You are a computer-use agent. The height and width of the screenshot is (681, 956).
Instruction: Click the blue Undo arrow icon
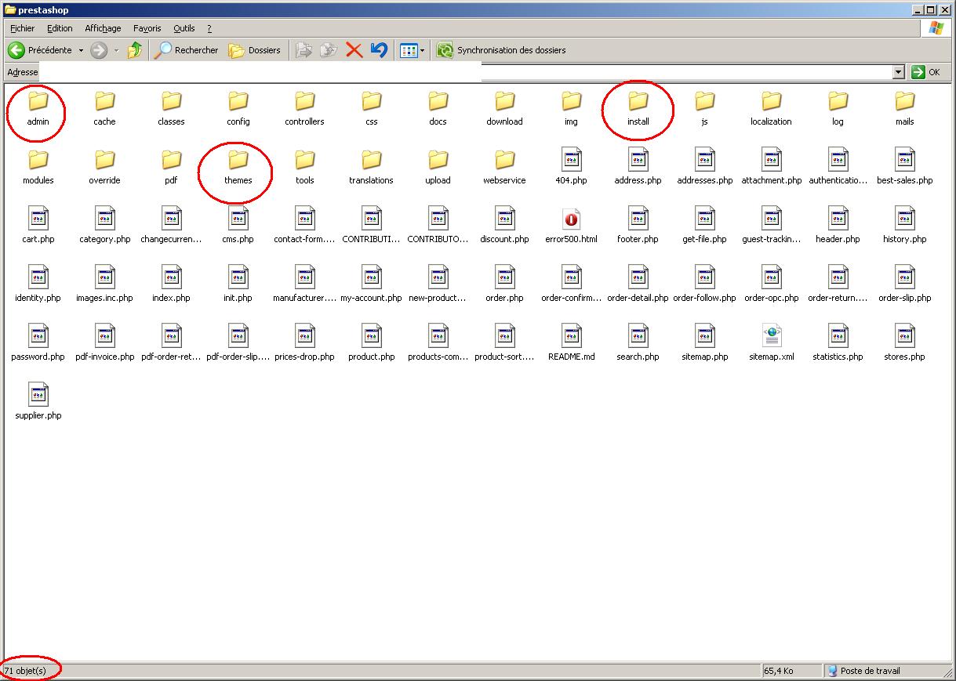coord(379,50)
